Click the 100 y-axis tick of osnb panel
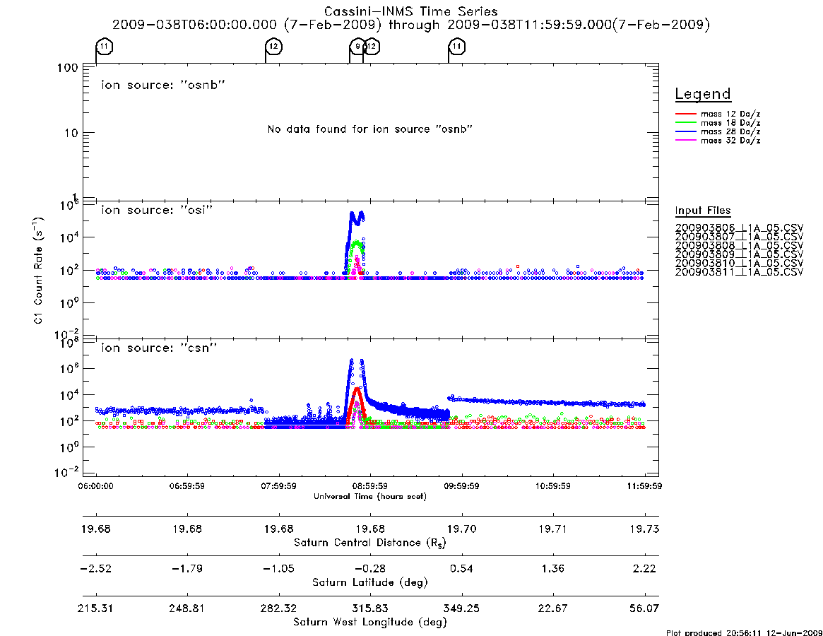The width and height of the screenshot is (823, 636). pos(68,68)
